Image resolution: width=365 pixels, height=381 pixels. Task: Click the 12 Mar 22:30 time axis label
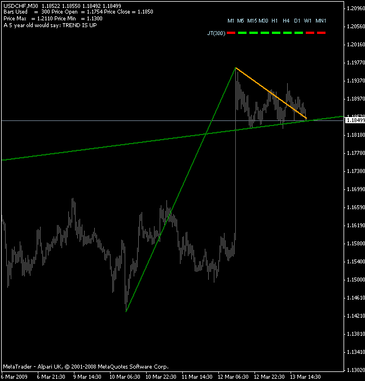point(269,377)
